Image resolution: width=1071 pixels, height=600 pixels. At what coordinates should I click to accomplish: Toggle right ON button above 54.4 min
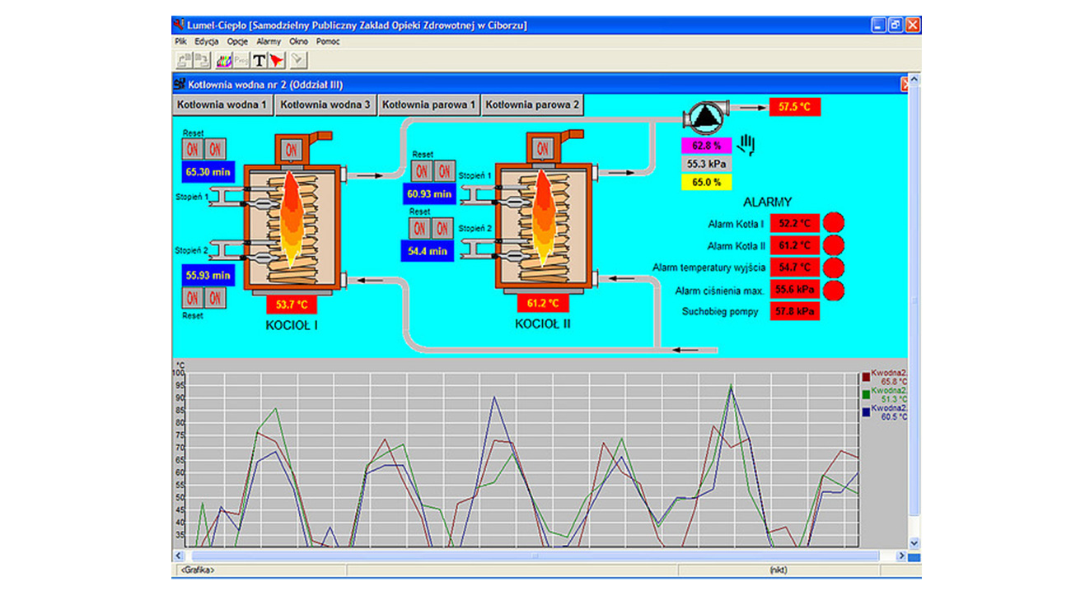click(x=443, y=227)
